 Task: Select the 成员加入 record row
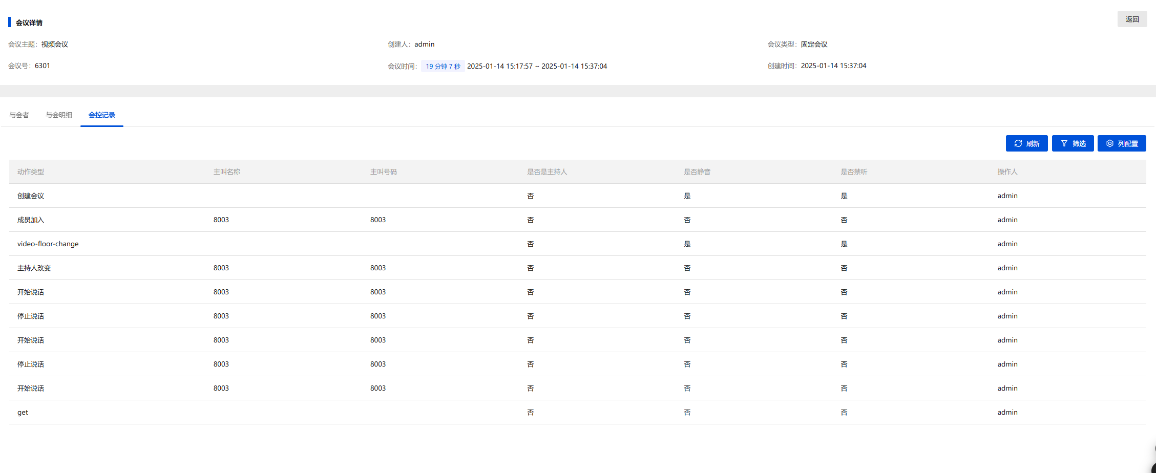(x=31, y=220)
